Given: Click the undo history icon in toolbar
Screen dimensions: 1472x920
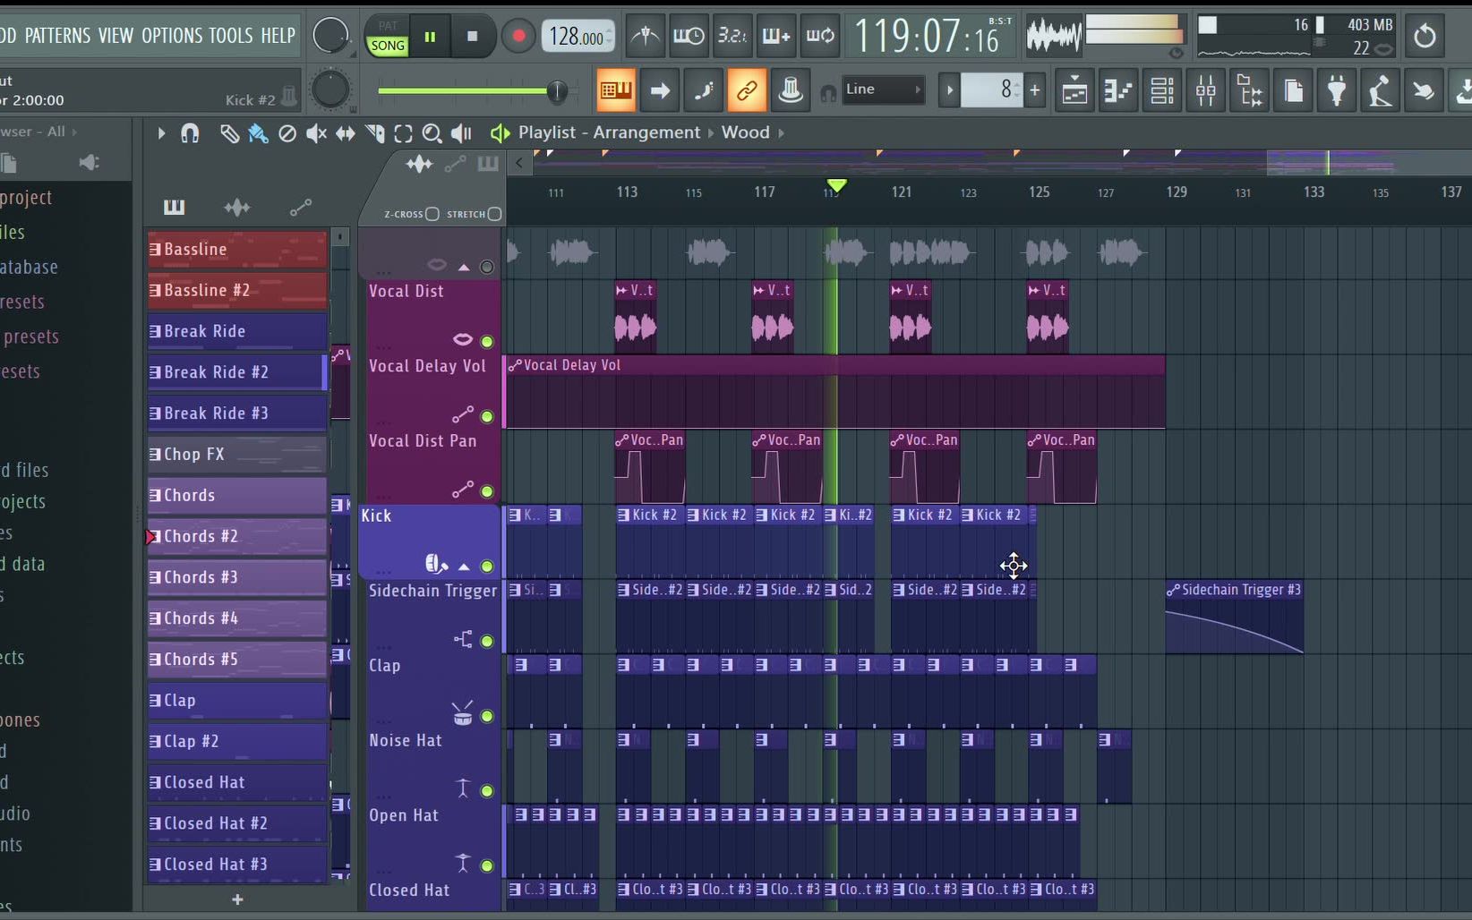Looking at the screenshot, I should 1424,37.
